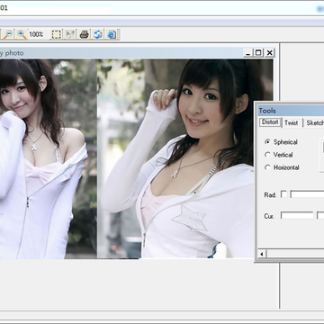Open the Twist tab
Image resolution: width=324 pixels, height=324 pixels.
tap(292, 123)
